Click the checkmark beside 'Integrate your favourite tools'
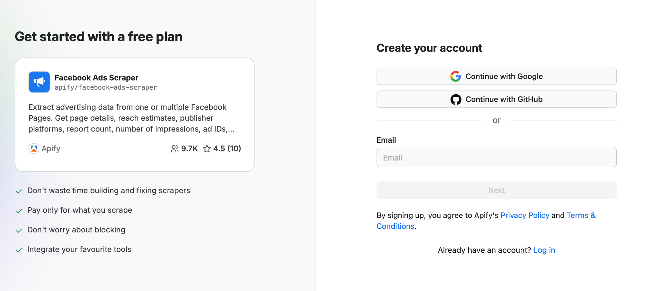Screen dimensions: 646x291 click(19, 250)
